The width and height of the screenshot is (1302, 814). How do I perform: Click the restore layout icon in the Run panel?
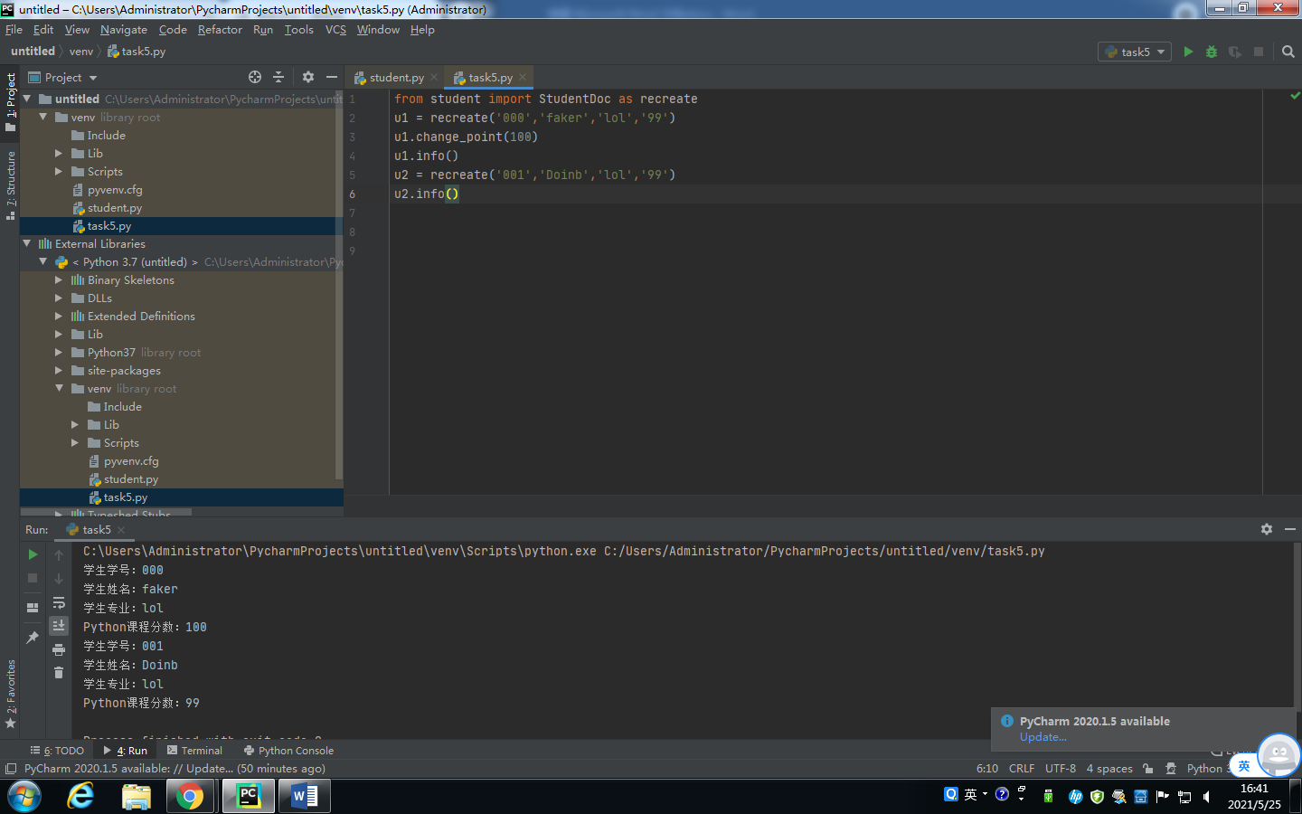pyautogui.click(x=33, y=608)
